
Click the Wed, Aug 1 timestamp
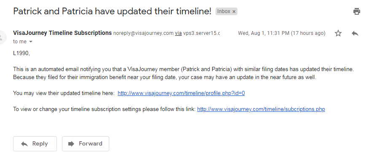282,33
